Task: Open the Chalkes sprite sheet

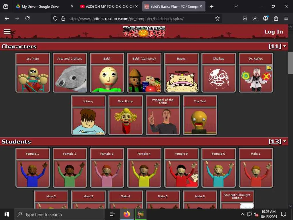Action: (218, 72)
